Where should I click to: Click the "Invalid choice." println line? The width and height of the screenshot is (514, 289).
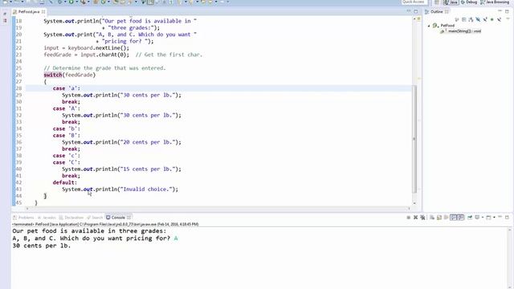pyautogui.click(x=120, y=189)
